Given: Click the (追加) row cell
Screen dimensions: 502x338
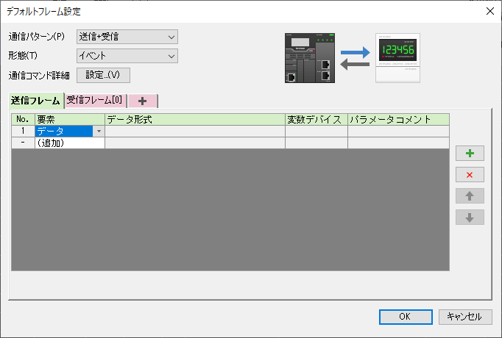Looking at the screenshot, I should [70, 143].
